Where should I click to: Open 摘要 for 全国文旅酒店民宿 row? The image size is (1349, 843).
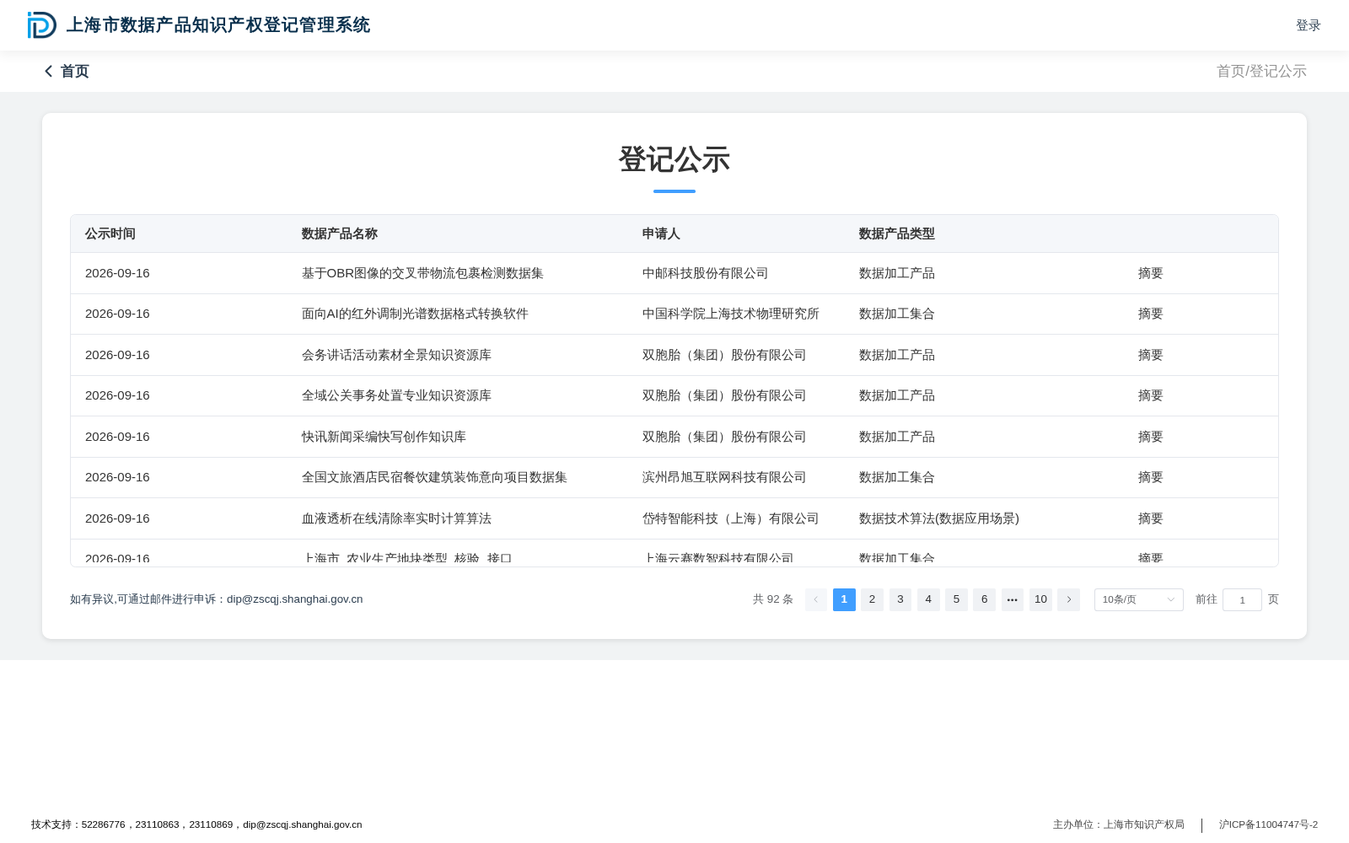pyautogui.click(x=1150, y=477)
